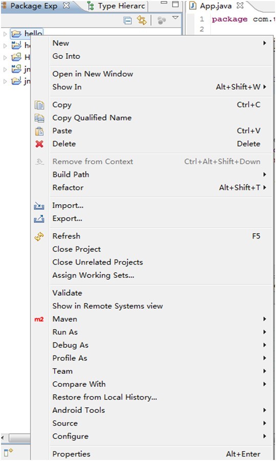Click the yellow Refresh arrows icon
The image size is (276, 461).
[x=39, y=236]
